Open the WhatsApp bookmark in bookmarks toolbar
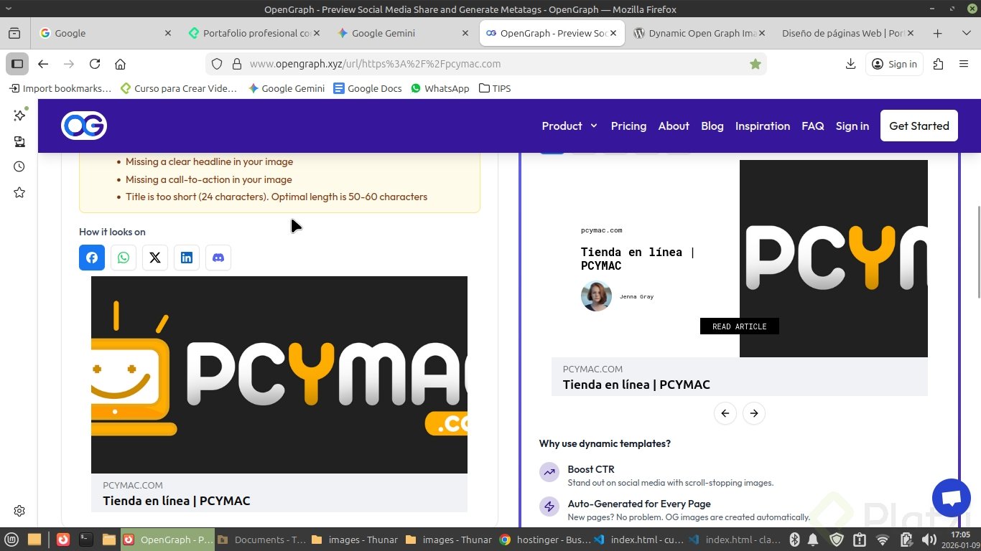The height and width of the screenshot is (551, 981). click(440, 88)
